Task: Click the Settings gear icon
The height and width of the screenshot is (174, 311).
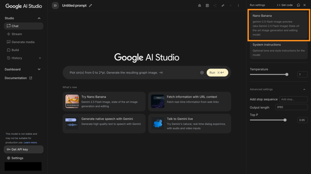Action: tap(9, 158)
